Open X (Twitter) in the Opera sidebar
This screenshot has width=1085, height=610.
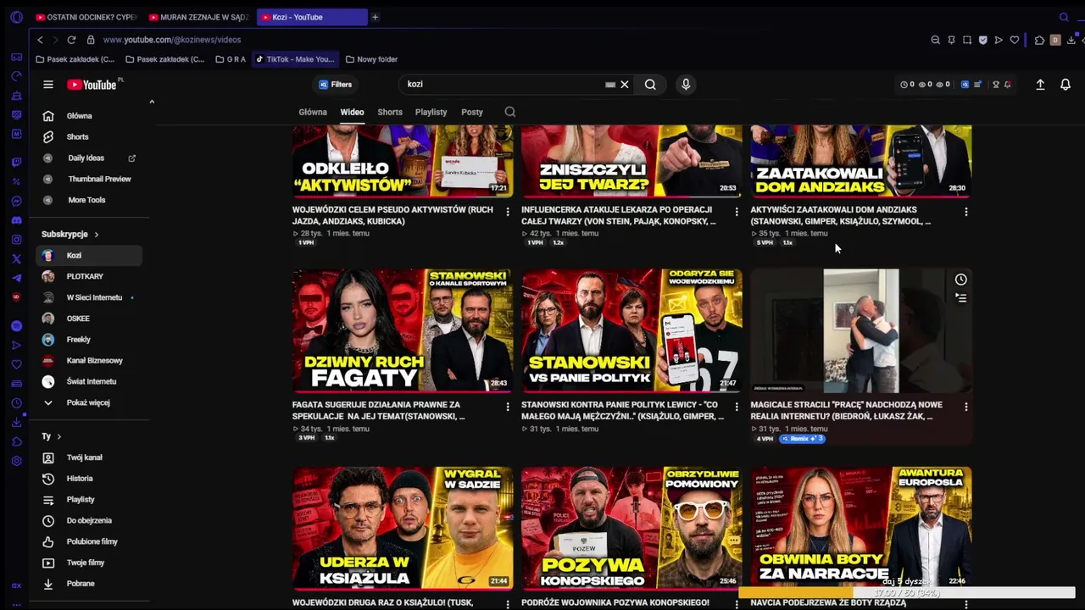[16, 259]
